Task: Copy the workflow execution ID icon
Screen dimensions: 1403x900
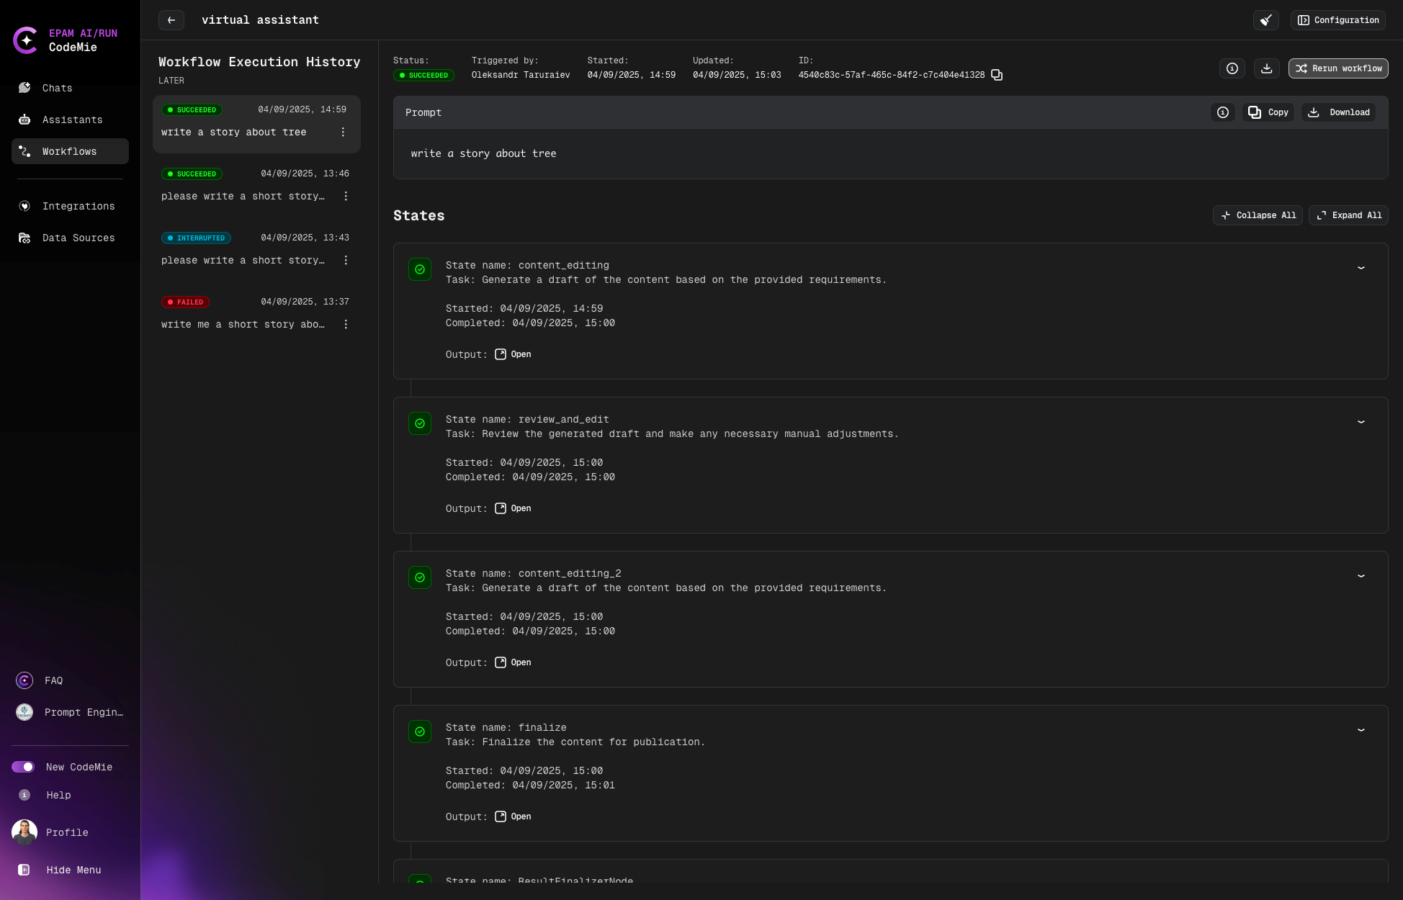Action: point(996,75)
